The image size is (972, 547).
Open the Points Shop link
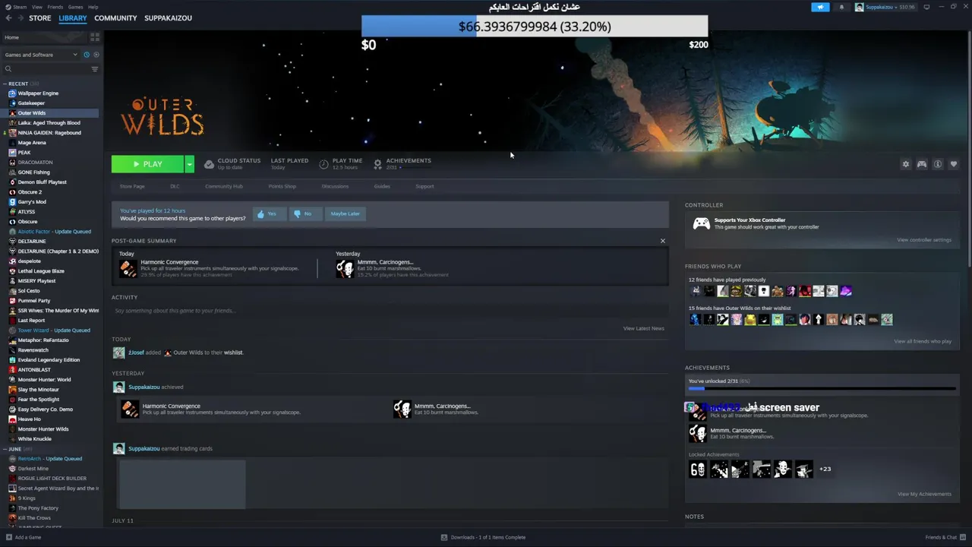pos(282,186)
